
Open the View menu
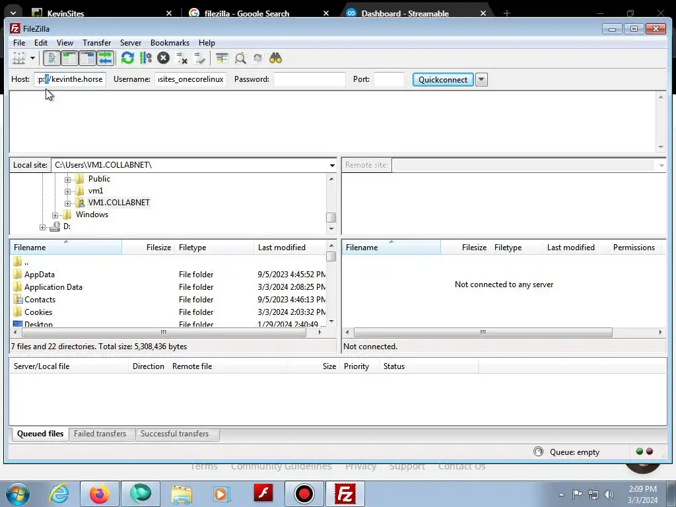[65, 43]
